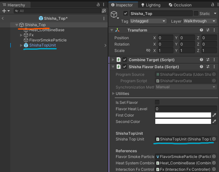
Task: Pick Second Color with eyedropper
Action: (214, 121)
